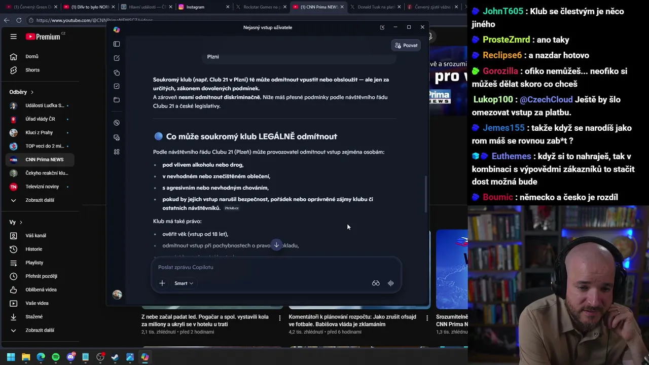Screen dimensions: 649x365
Task: Open the image gallery icon in Copilot sidebar
Action: pos(117,137)
